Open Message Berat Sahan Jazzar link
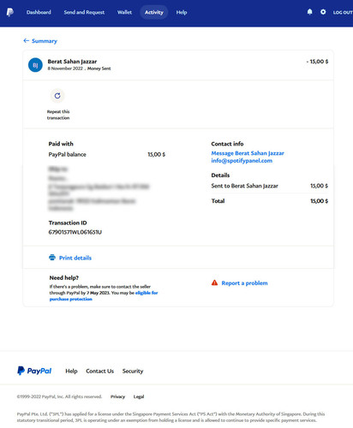This screenshot has height=428, width=353. coord(248,153)
